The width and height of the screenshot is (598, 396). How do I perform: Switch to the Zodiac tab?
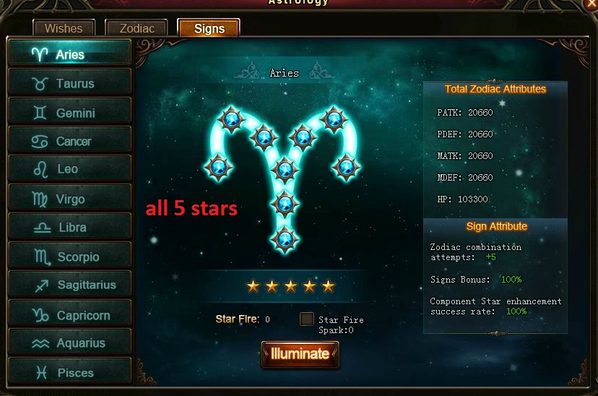(x=136, y=28)
